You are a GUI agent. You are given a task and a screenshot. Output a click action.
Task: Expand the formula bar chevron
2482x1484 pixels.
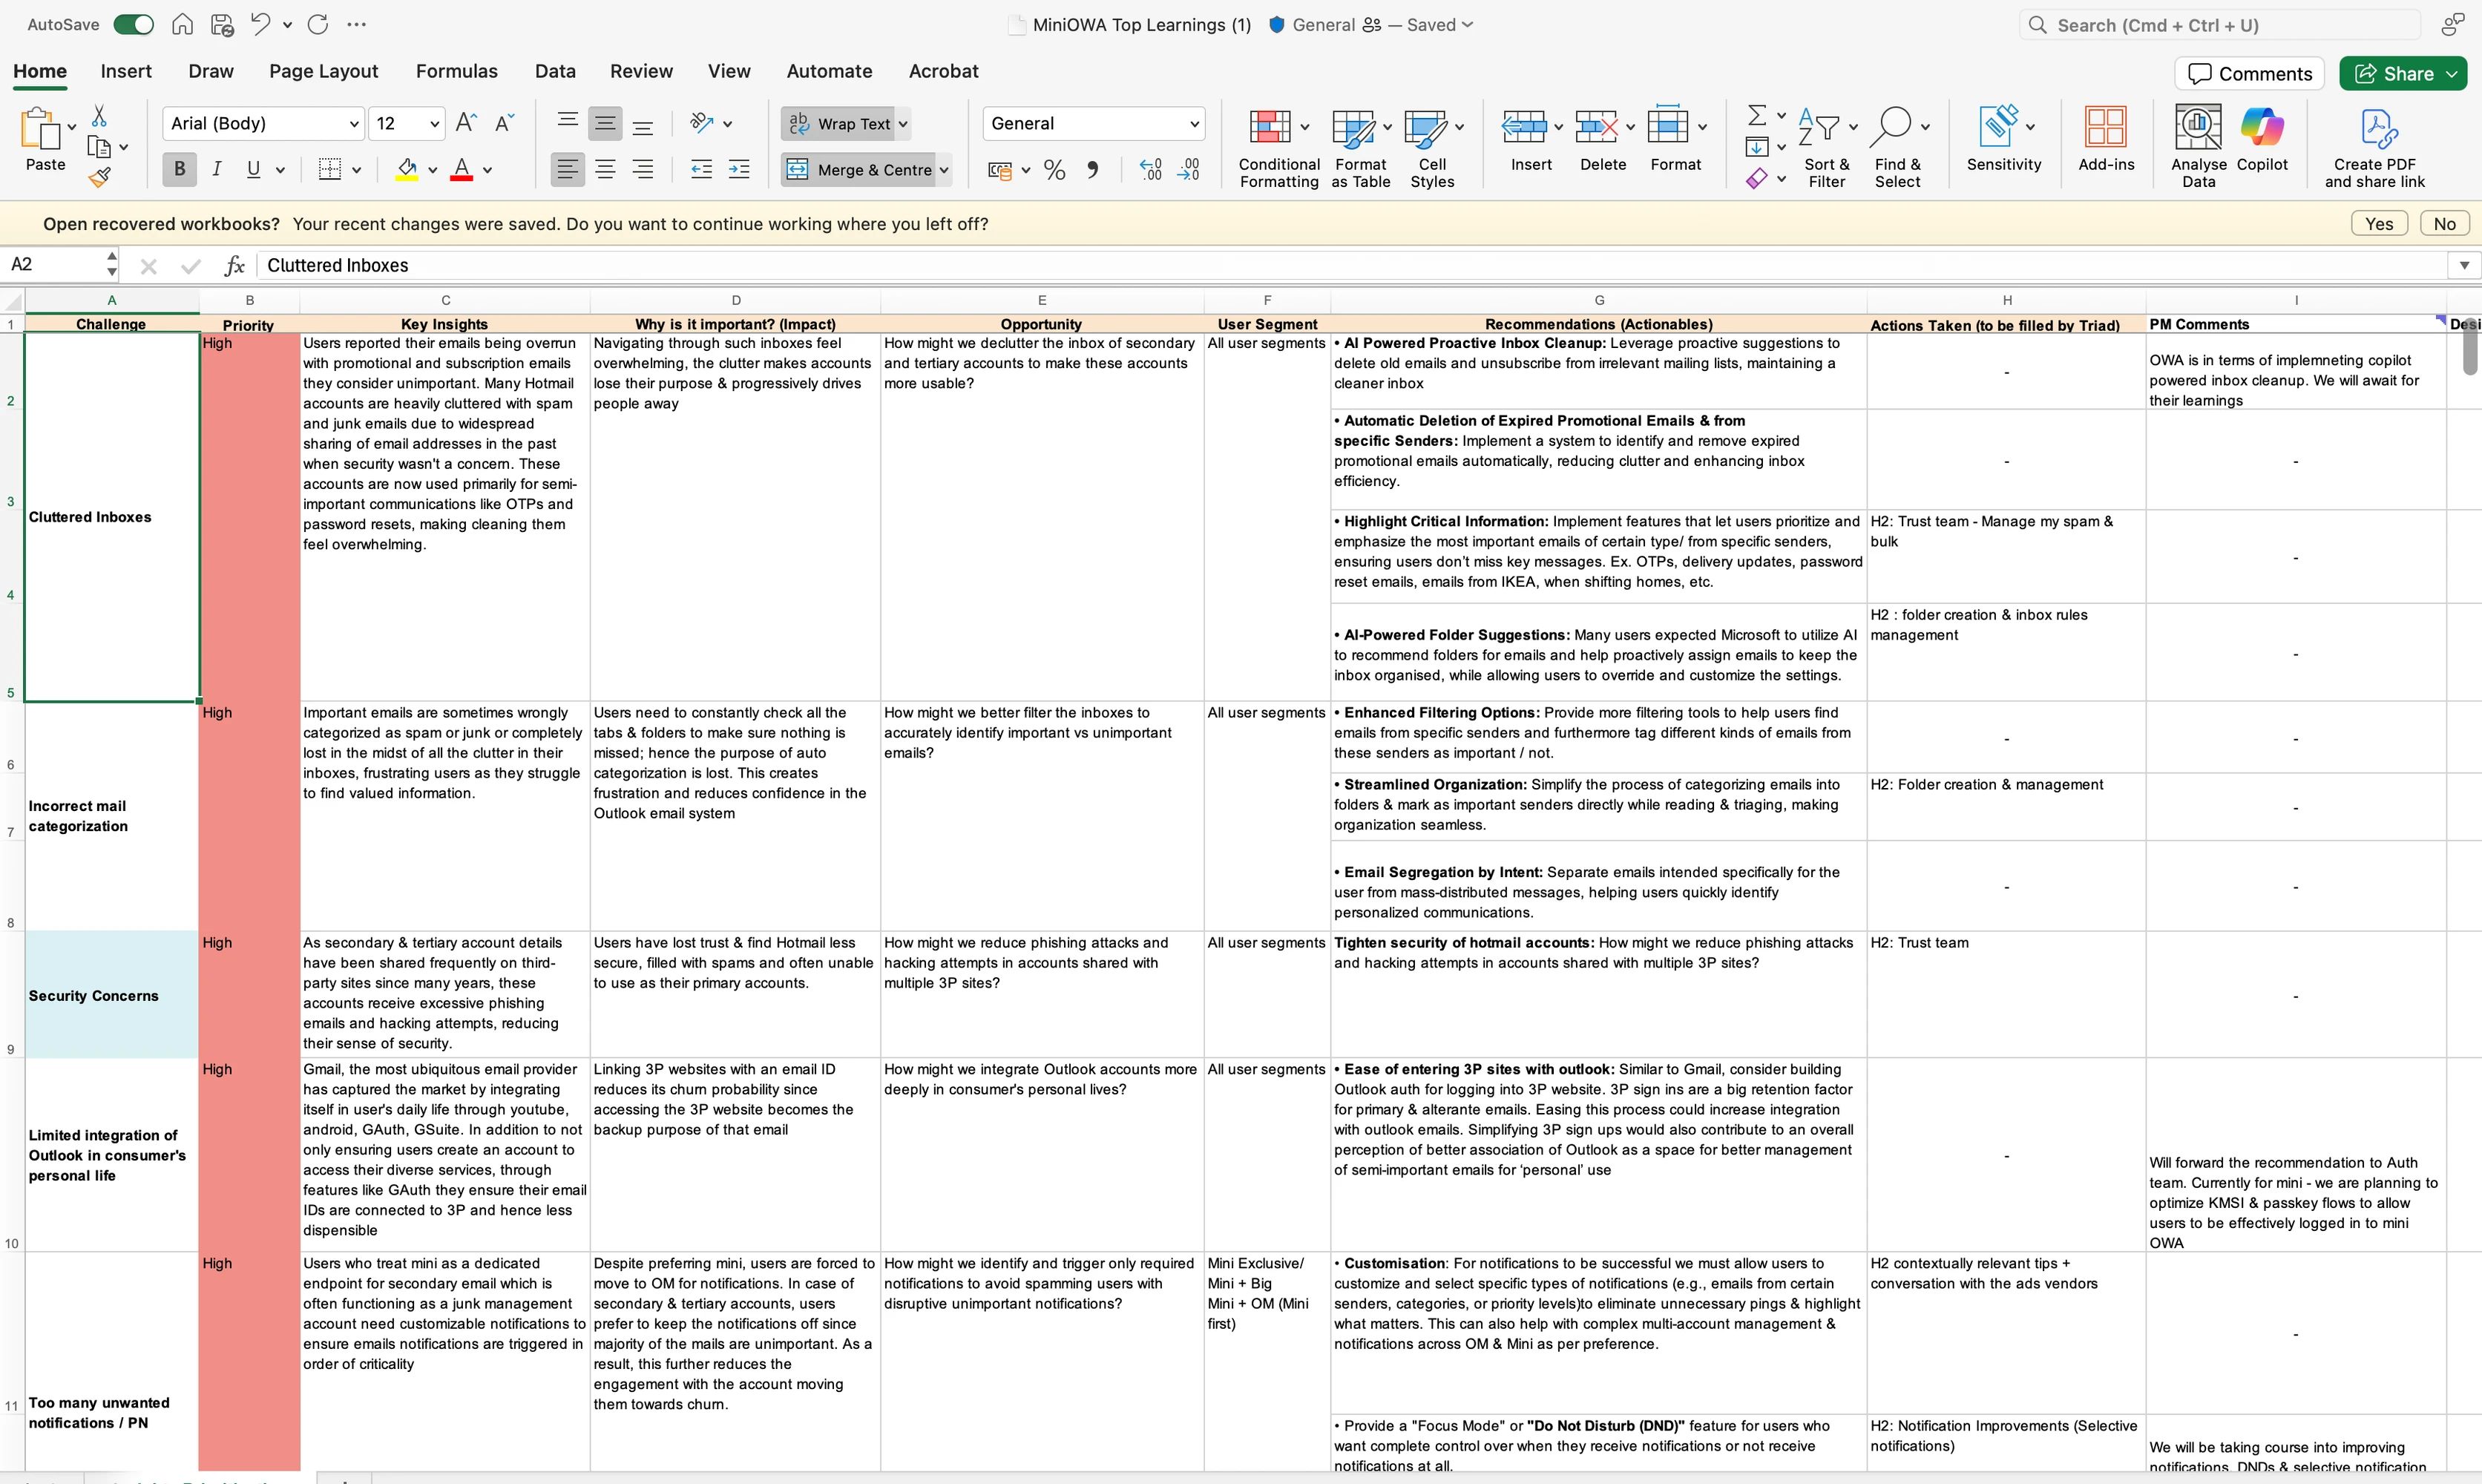pos(2464,265)
